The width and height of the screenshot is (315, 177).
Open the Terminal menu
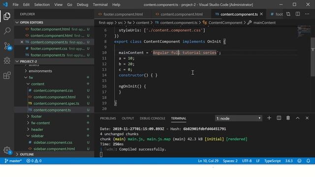(x=100, y=4)
